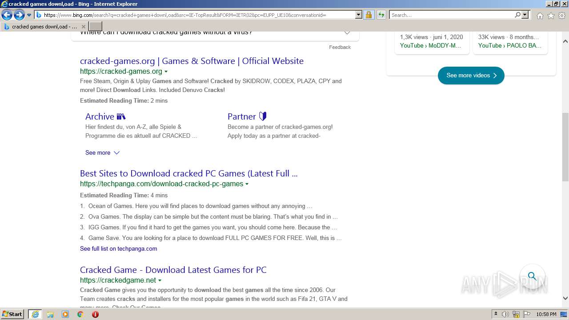
Task: Expand the techpanga.com URL dropdown arrow
Action: click(x=247, y=184)
